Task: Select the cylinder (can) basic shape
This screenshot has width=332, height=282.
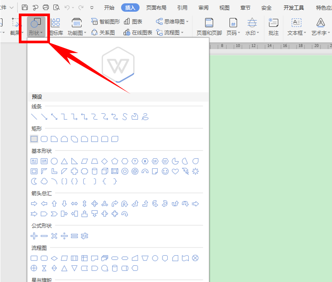Action: [x=95, y=171]
